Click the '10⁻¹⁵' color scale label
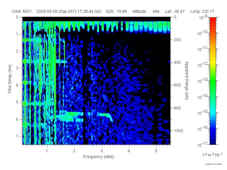Screen dimensions: 227x170 (203, 113)
